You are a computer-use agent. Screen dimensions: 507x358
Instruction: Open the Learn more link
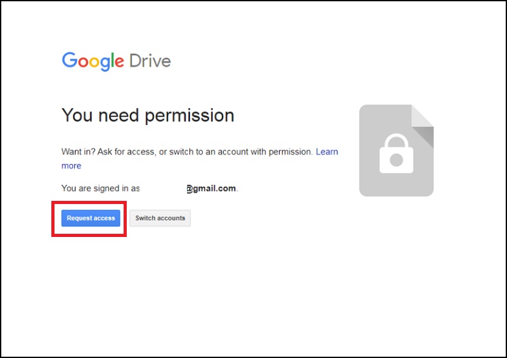click(x=327, y=152)
